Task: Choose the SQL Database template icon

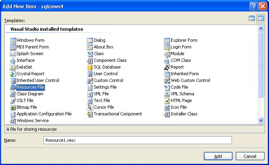Action: pyautogui.click(x=90, y=67)
